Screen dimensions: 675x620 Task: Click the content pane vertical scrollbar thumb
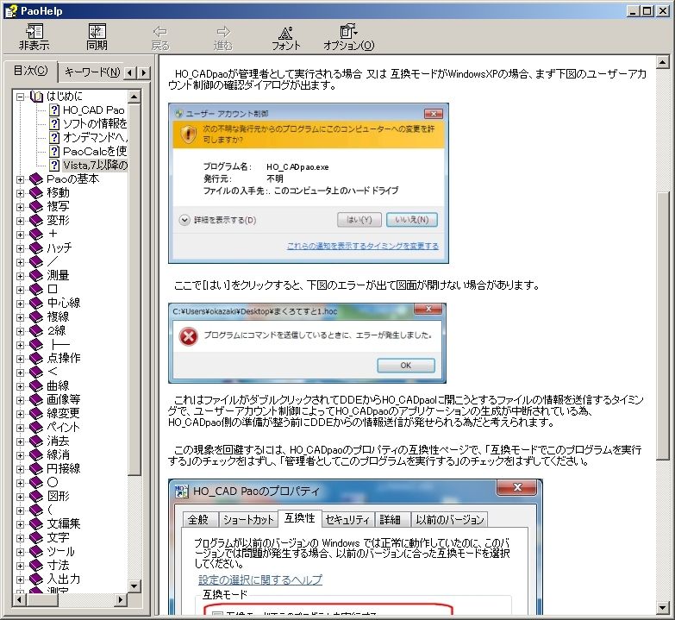(663, 325)
